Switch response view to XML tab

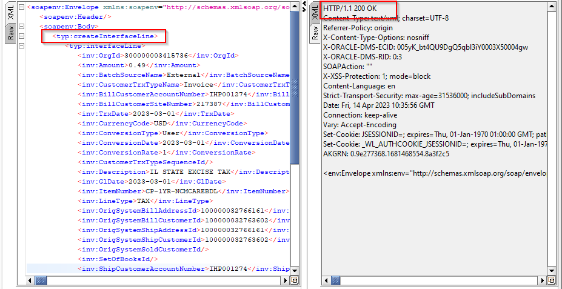[x=314, y=13]
